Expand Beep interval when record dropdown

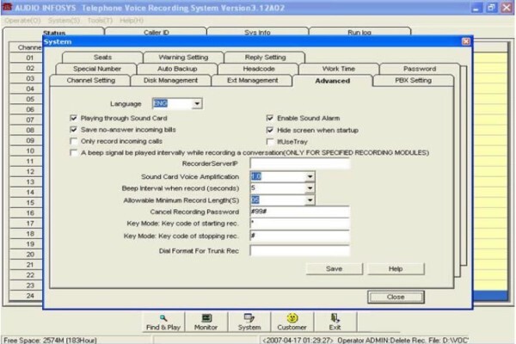pyautogui.click(x=310, y=188)
